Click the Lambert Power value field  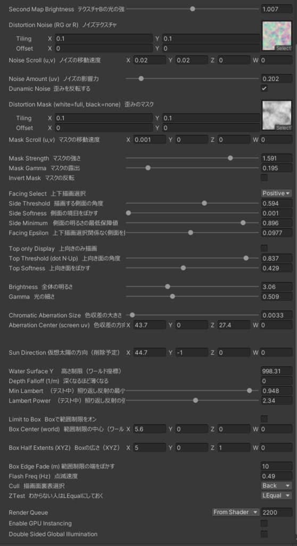[x=276, y=400]
